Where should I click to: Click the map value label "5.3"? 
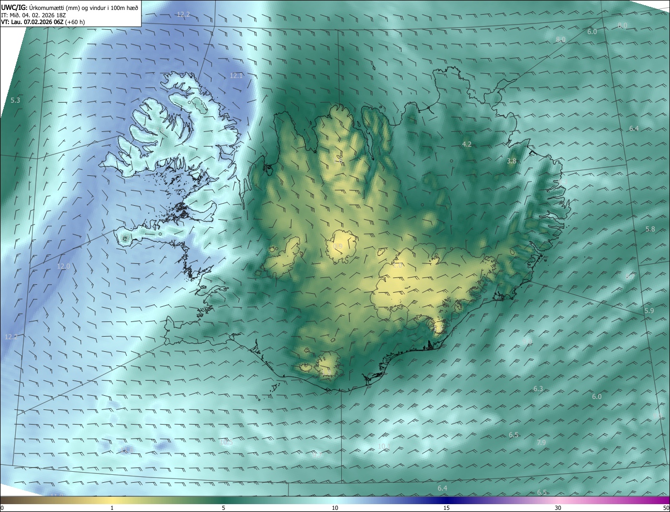coord(15,100)
